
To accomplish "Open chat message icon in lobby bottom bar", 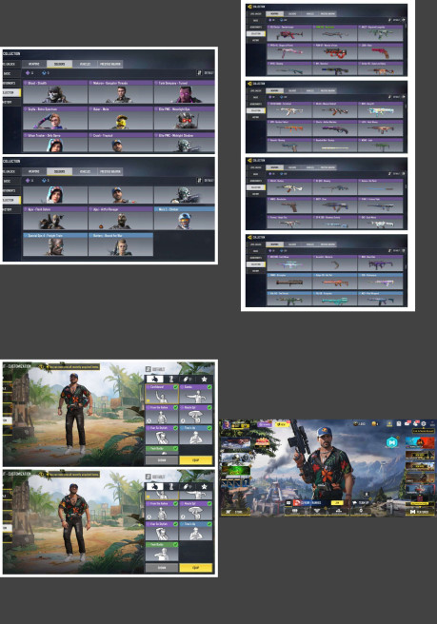I will coord(288,503).
